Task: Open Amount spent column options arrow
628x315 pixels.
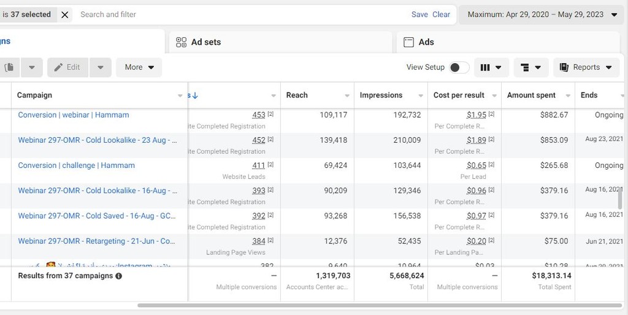Action: click(568, 96)
